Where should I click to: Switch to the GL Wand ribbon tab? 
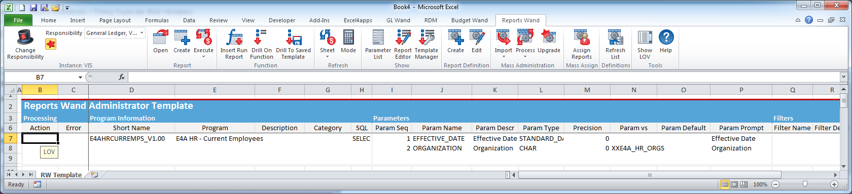pyautogui.click(x=398, y=20)
